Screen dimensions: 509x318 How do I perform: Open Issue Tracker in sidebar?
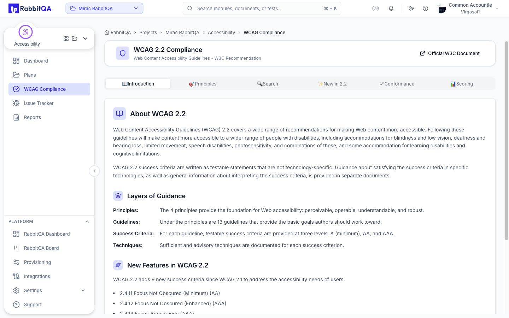[49, 103]
